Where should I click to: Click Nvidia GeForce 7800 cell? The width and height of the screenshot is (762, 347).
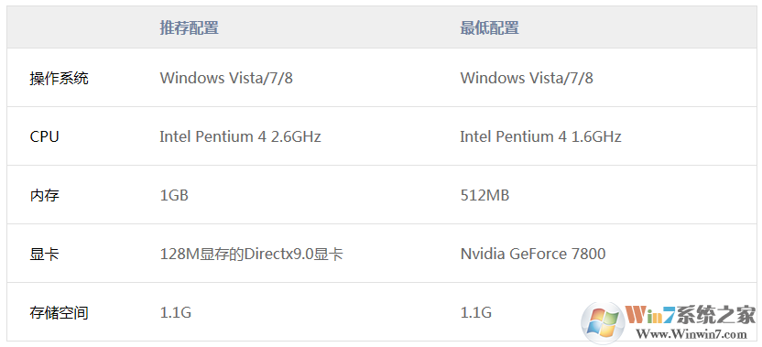pos(533,254)
